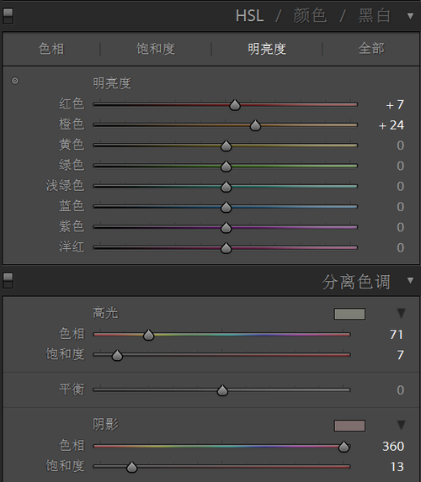Switch to the 色相 tab
The image size is (421, 482).
[51, 49]
